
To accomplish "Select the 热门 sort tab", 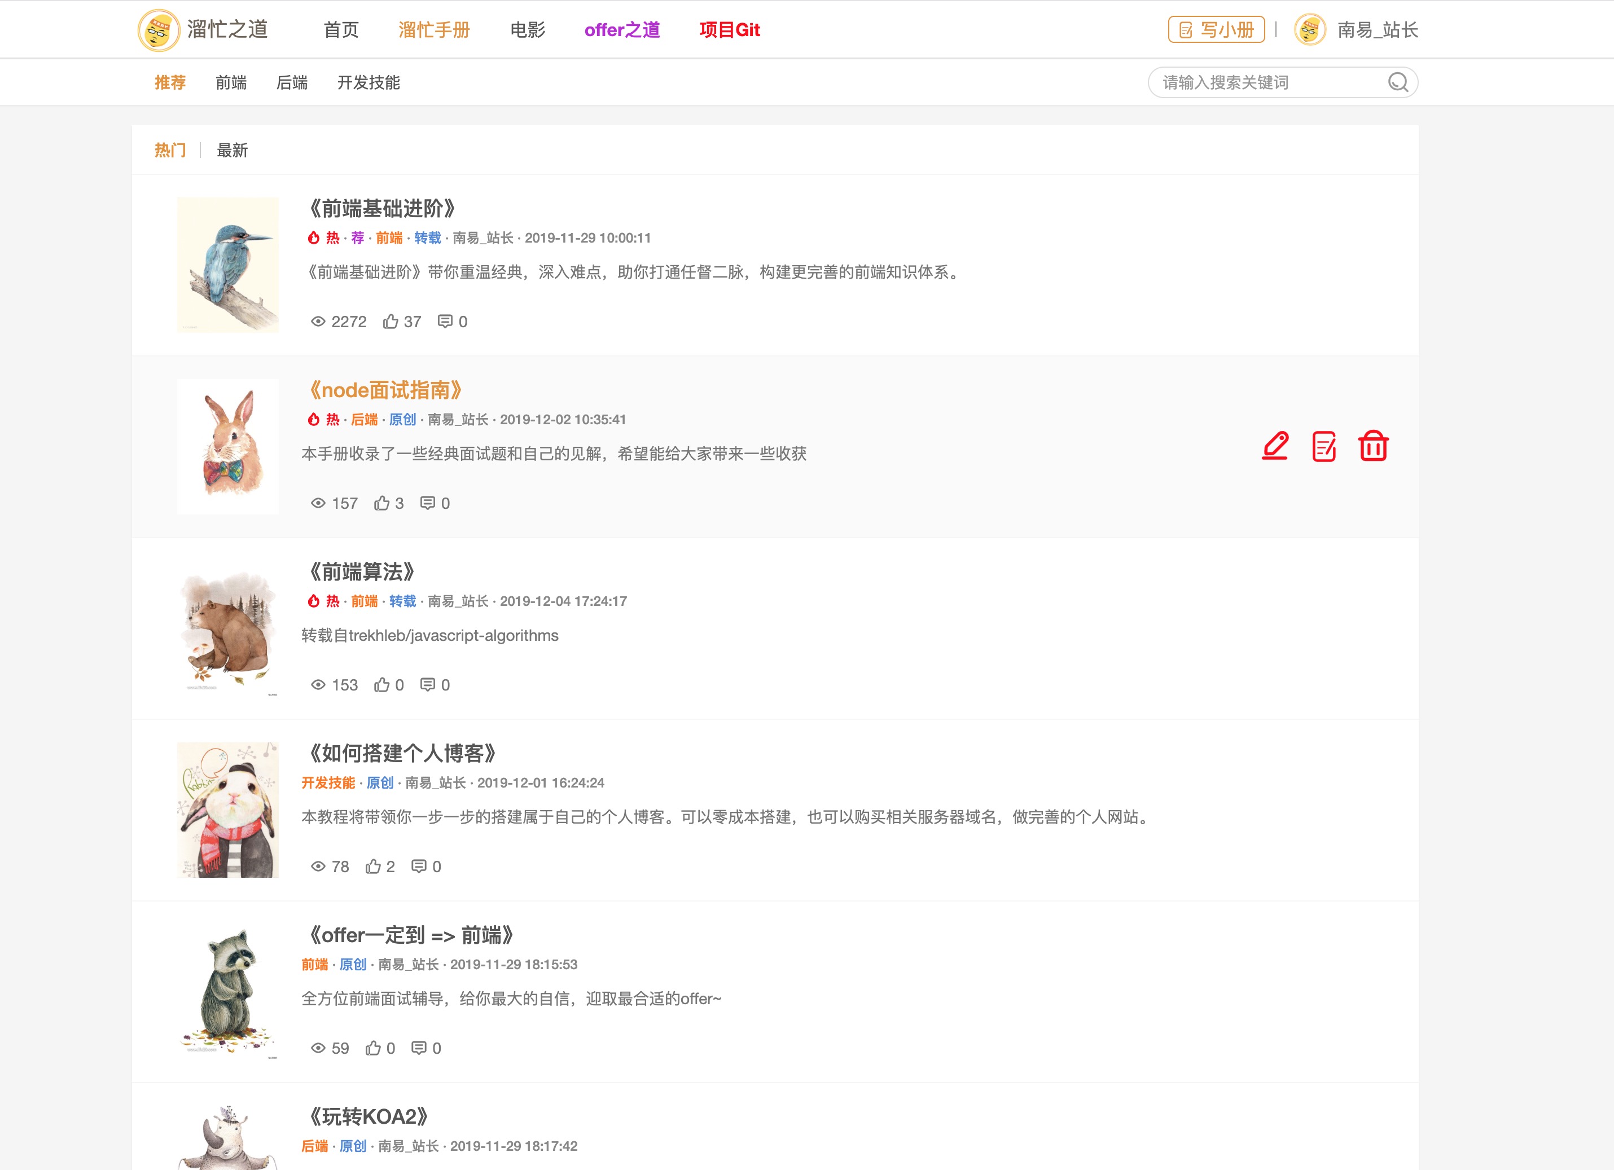I will click(170, 150).
